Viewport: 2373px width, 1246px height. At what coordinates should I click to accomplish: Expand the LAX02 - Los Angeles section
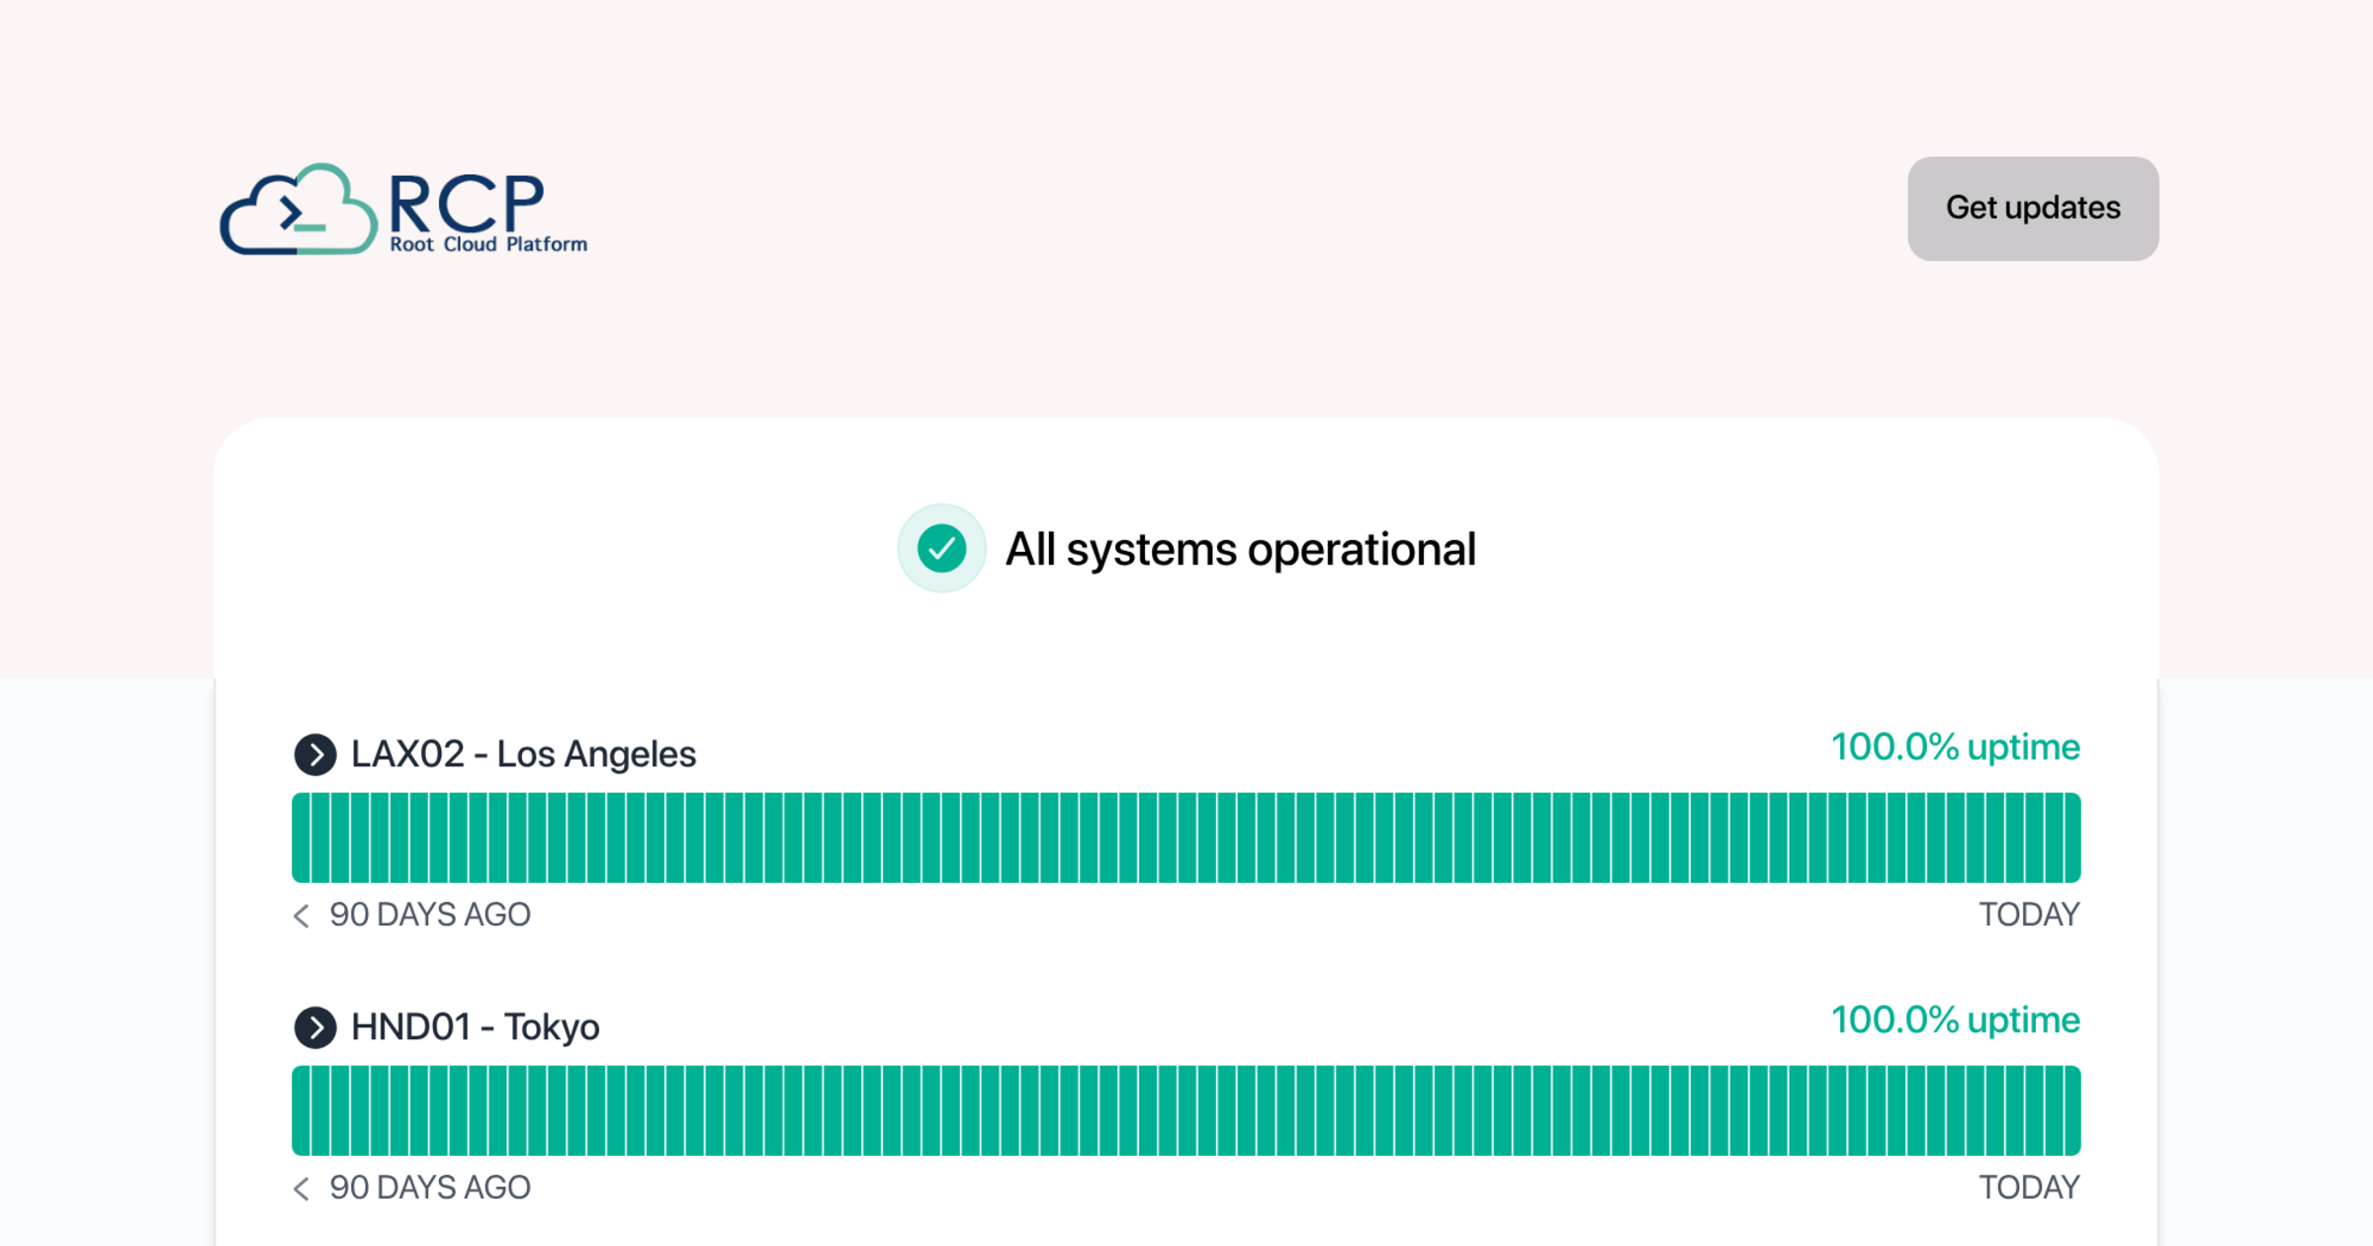pyautogui.click(x=315, y=755)
